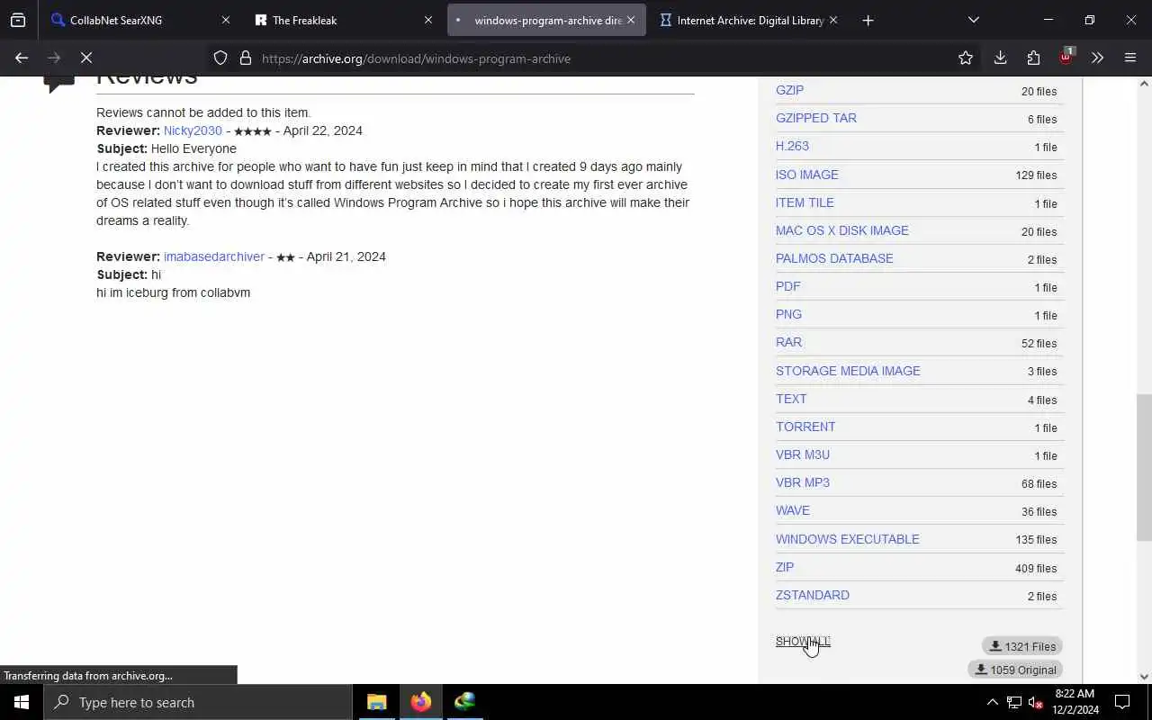Download all 1321 Files button
The image size is (1152, 720).
(1021, 646)
